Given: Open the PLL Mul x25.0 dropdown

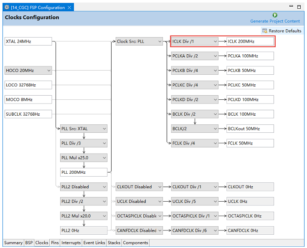Looking at the screenshot, I should pyautogui.click(x=84, y=158).
